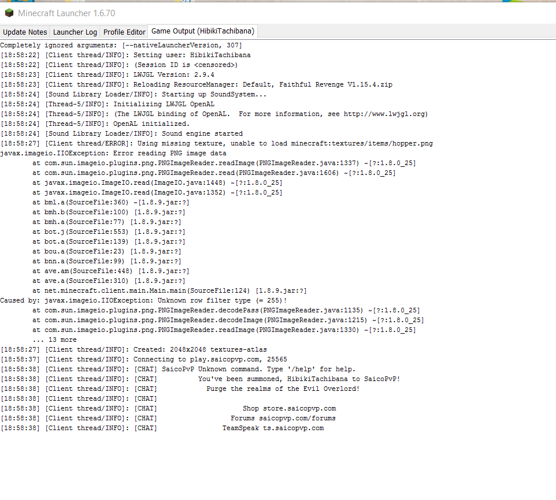Open the Launcher Log tab
556x500 pixels.
coord(75,32)
